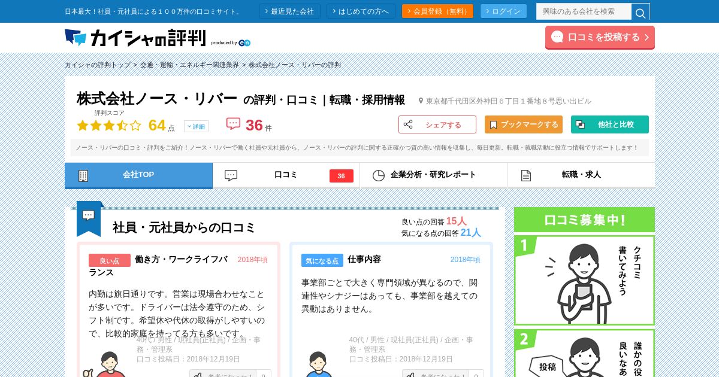Click 会員登録（無料） button
This screenshot has width=719, height=377.
tap(437, 11)
